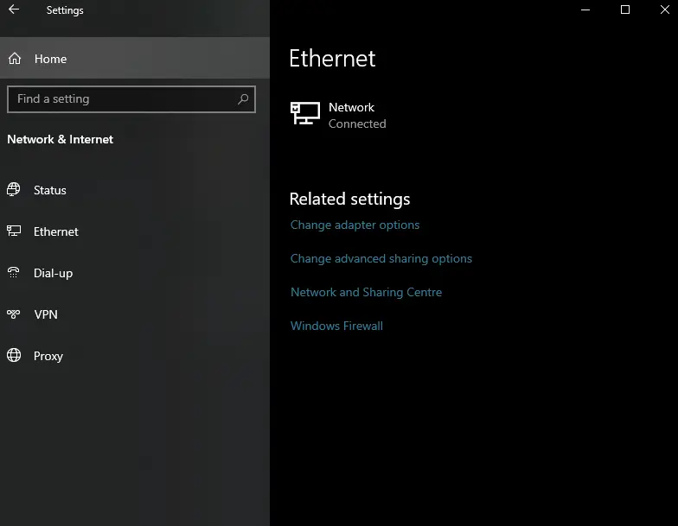The height and width of the screenshot is (526, 678).
Task: Click the Status globe icon
Action: [x=14, y=189]
